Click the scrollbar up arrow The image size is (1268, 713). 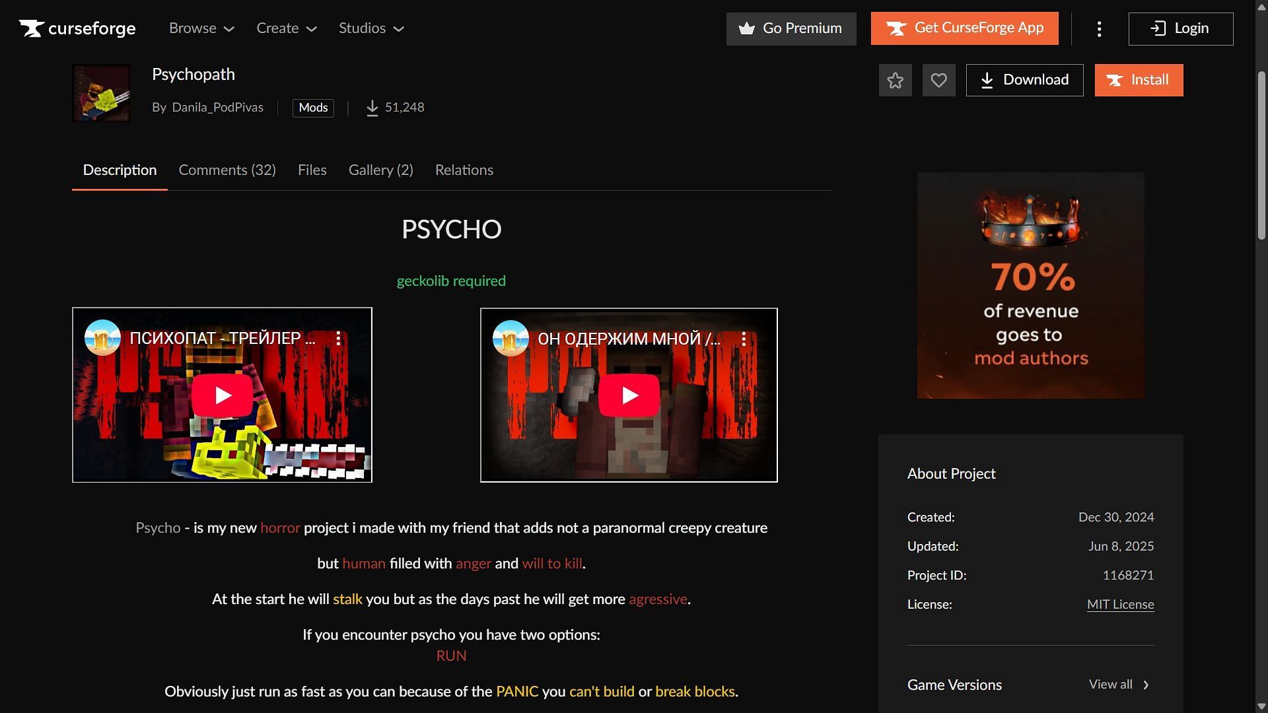pyautogui.click(x=1261, y=6)
